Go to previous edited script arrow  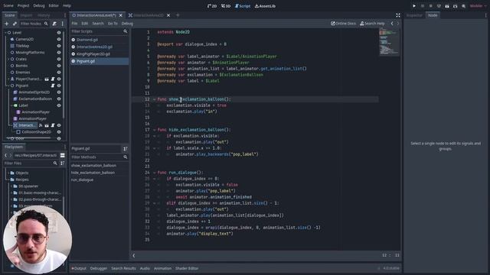tap(392, 24)
